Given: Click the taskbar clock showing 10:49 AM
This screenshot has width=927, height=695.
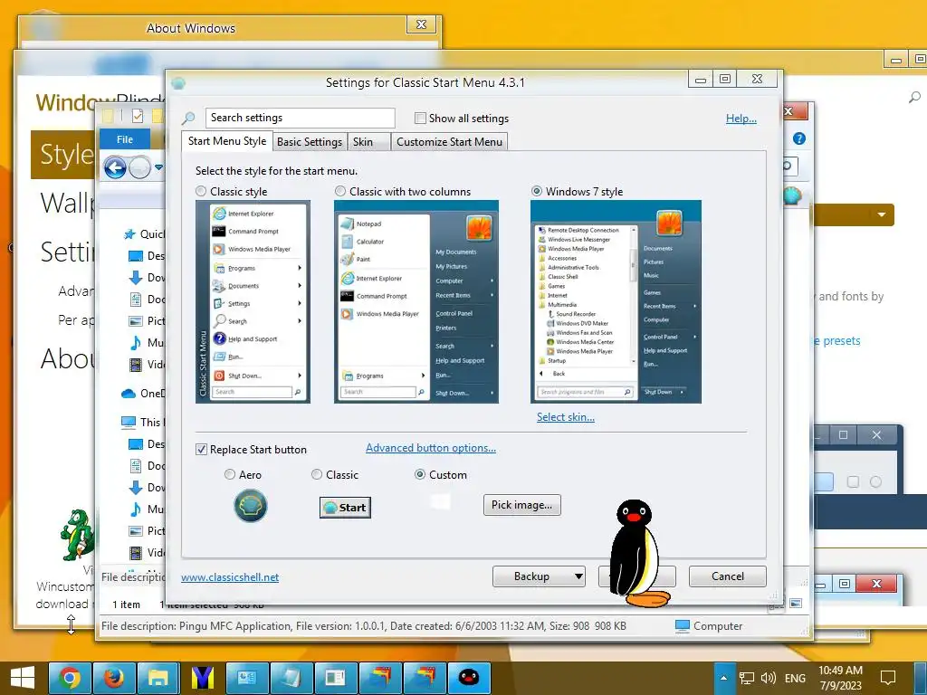Looking at the screenshot, I should pos(840,678).
